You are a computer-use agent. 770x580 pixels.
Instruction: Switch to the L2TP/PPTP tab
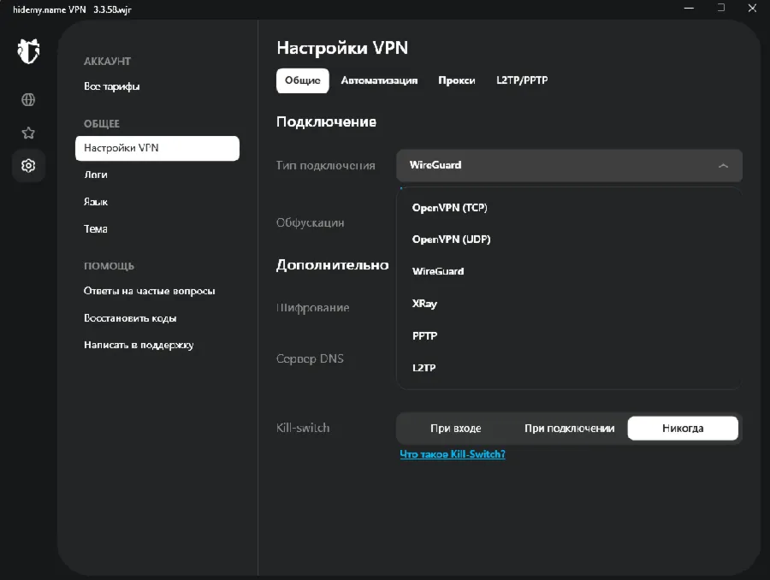point(522,80)
